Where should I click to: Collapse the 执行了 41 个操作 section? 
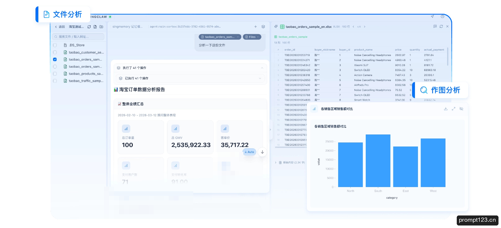(x=190, y=68)
